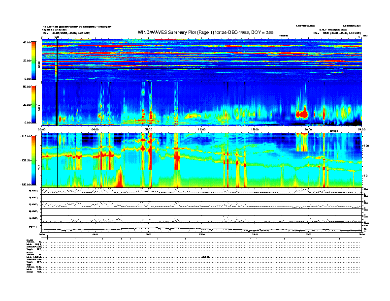Image resolution: width=390 pixels, height=301 pixels.
Task: Click the 12:00 time label below RAD1 panel
Action: 201,129
